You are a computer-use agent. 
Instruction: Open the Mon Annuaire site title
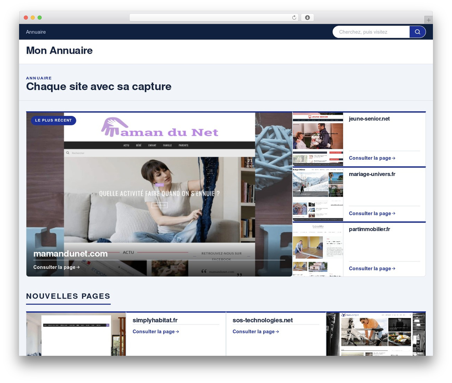click(x=59, y=51)
